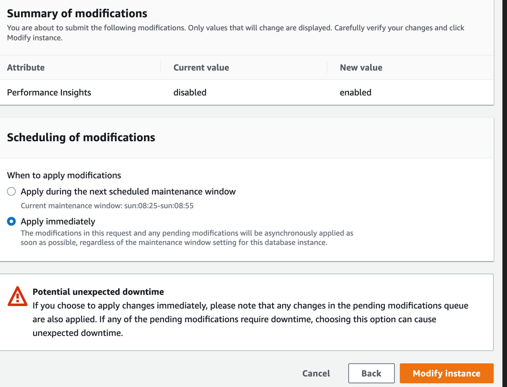Screen dimensions: 507x387
Task: Click the New value column header
Action: point(361,67)
